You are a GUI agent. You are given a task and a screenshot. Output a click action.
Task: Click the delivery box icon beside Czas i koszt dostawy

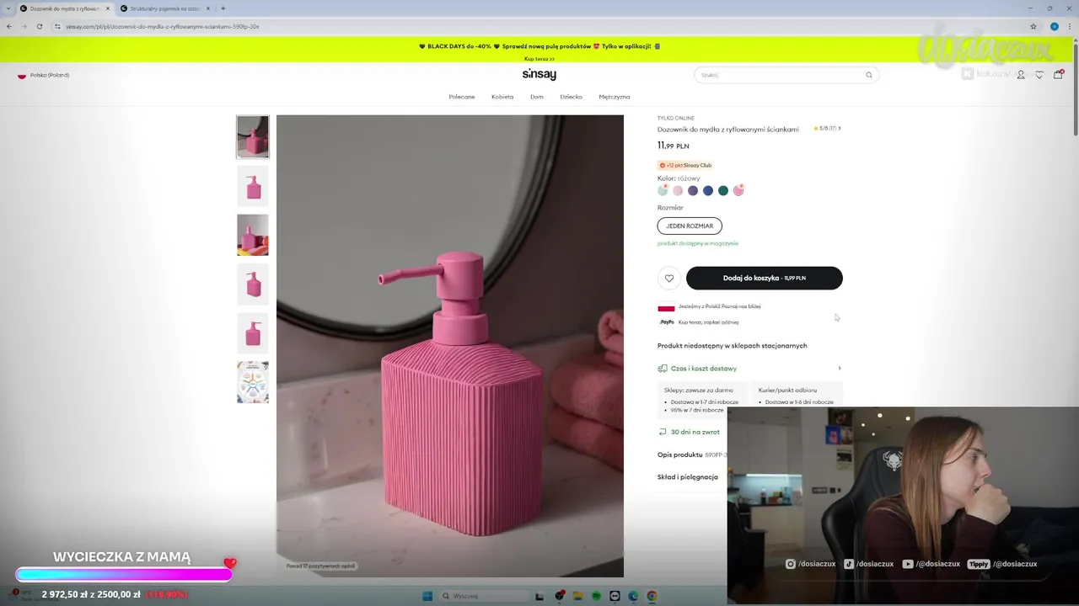[x=663, y=369]
